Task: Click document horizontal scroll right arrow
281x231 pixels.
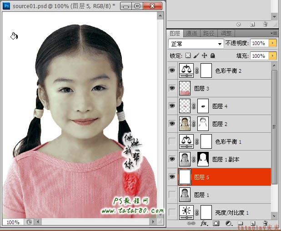Action: pos(153,222)
